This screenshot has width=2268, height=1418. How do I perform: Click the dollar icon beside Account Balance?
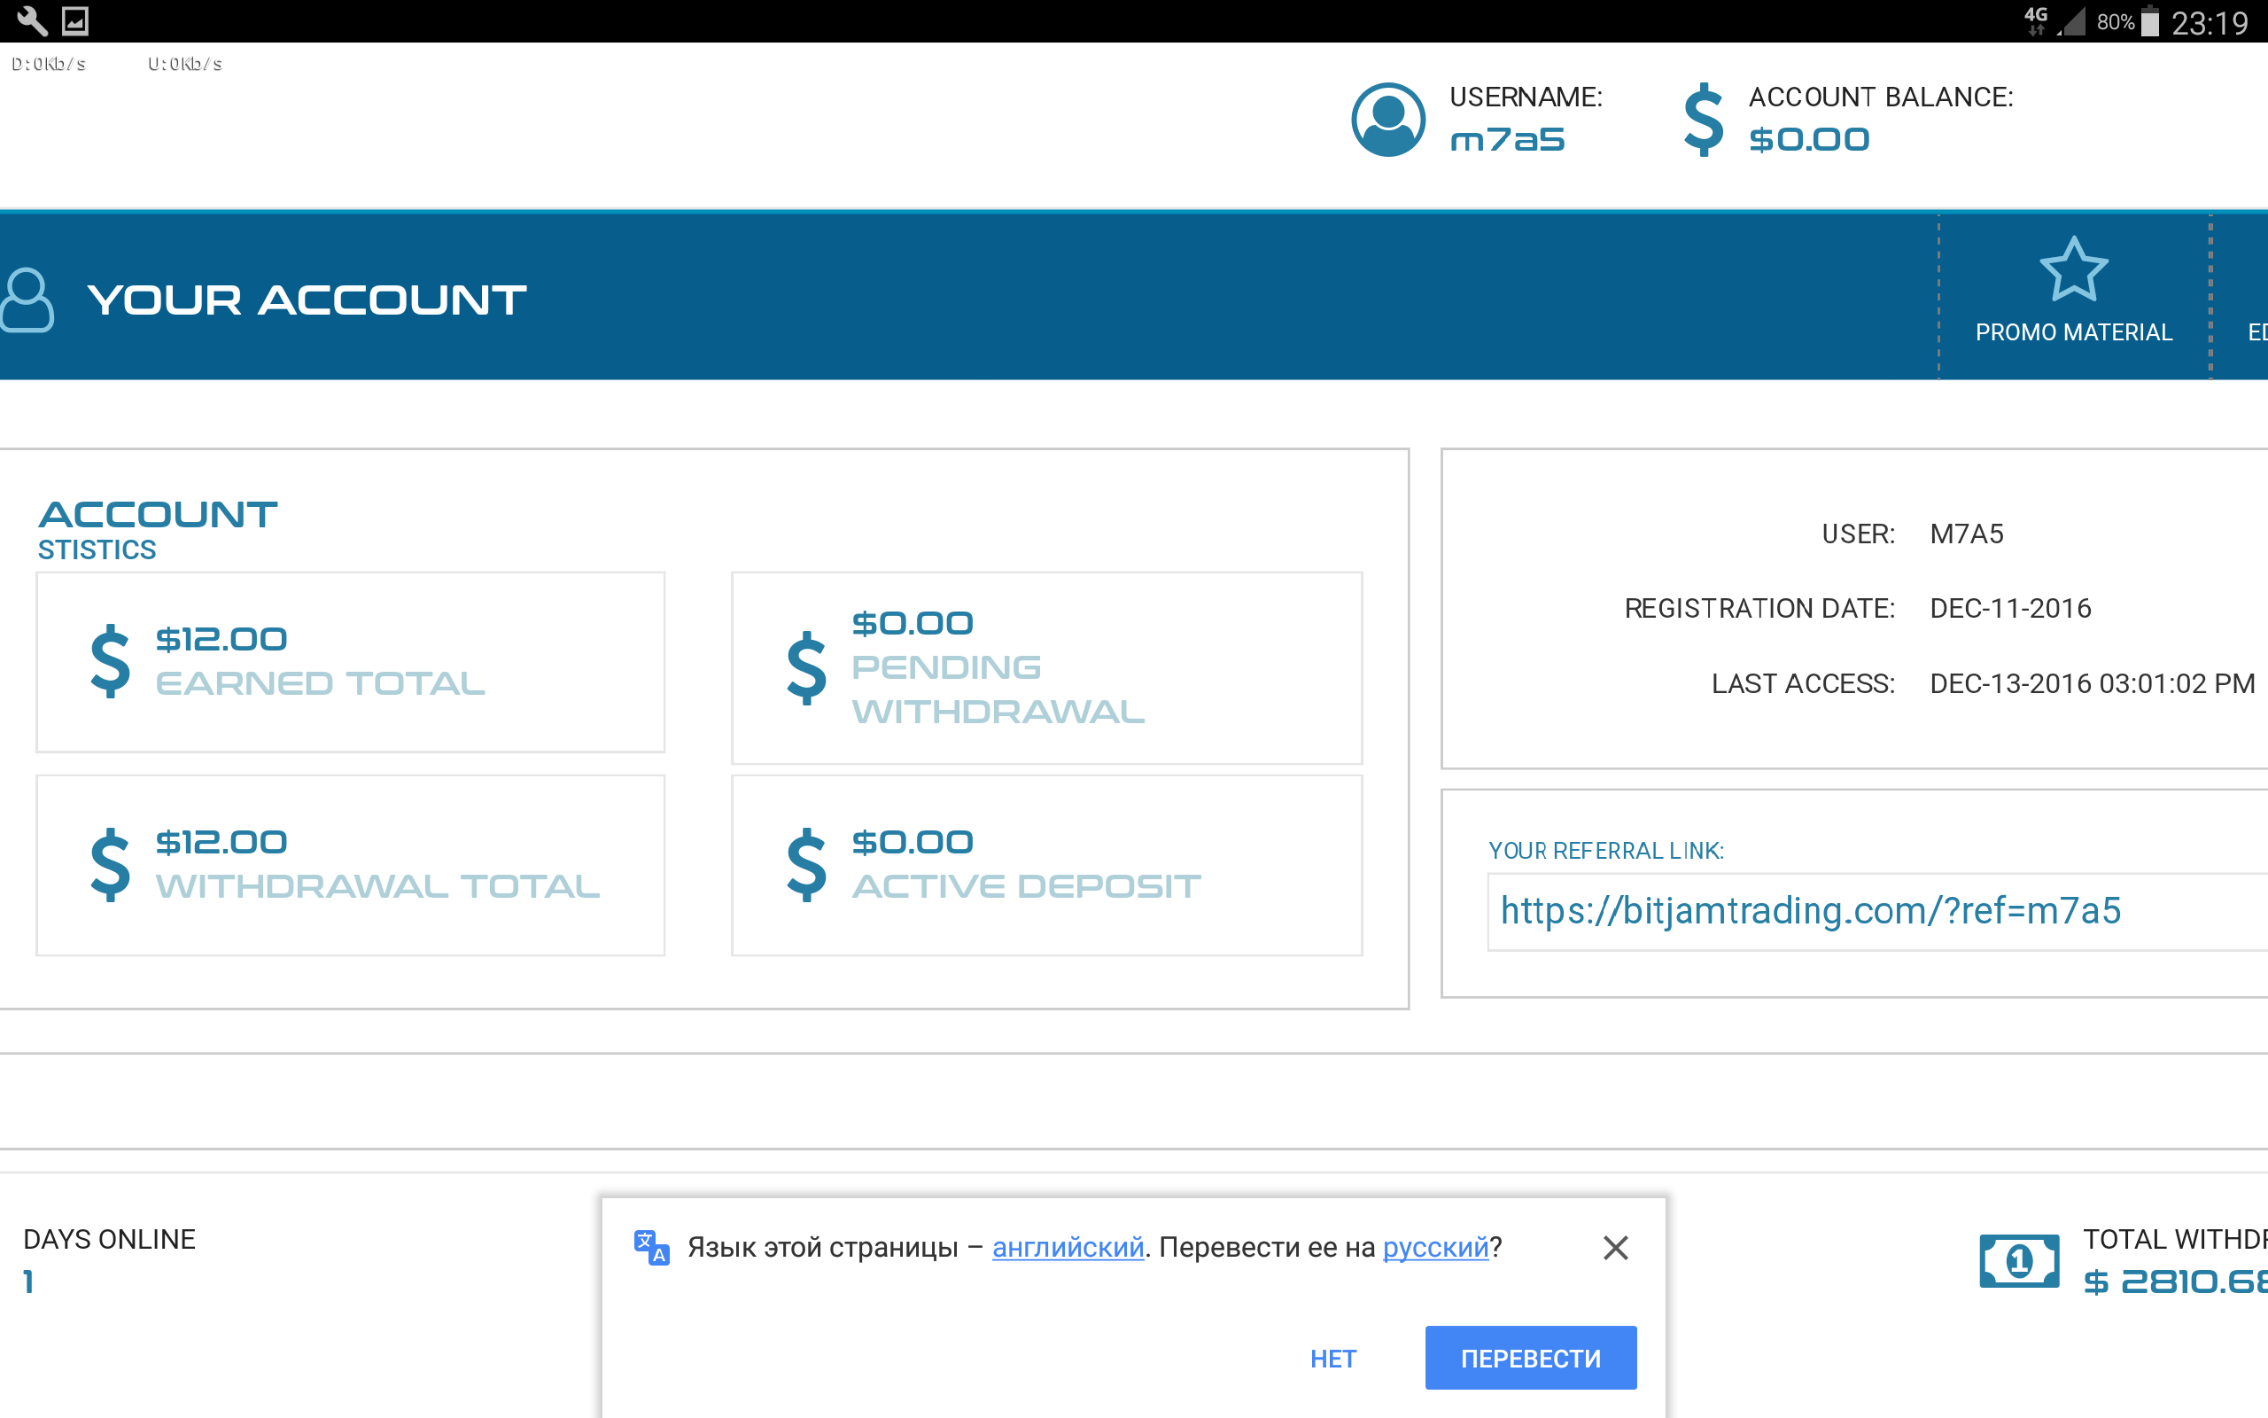pyautogui.click(x=1703, y=119)
